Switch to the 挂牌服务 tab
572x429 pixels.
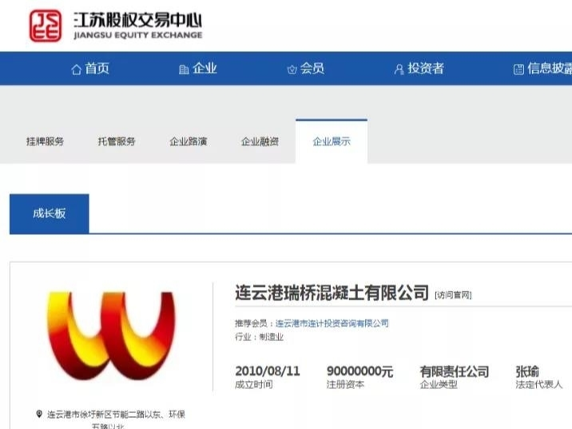46,141
